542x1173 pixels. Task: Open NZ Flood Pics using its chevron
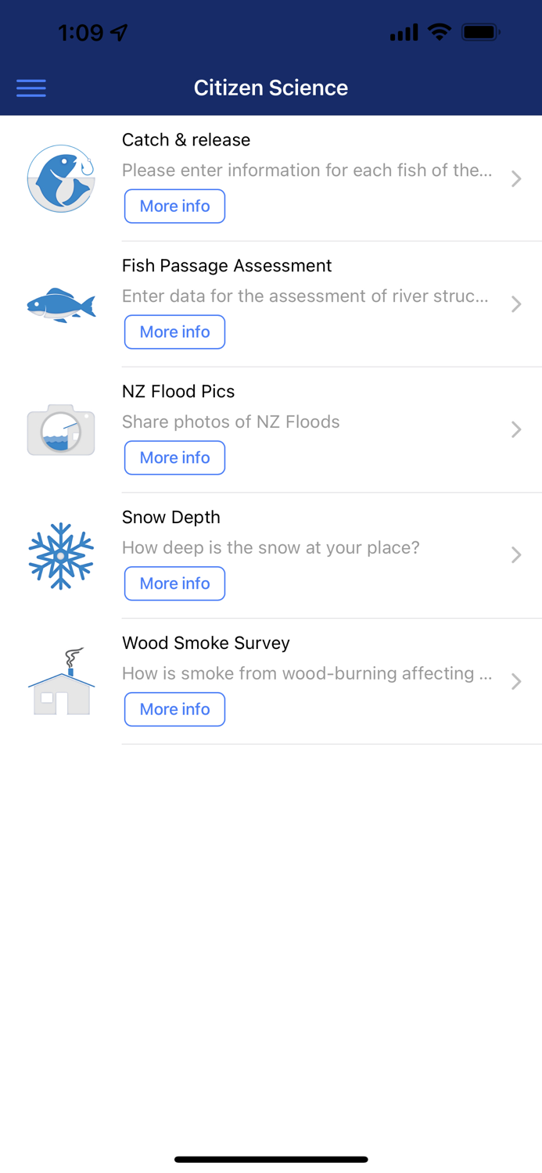[515, 429]
